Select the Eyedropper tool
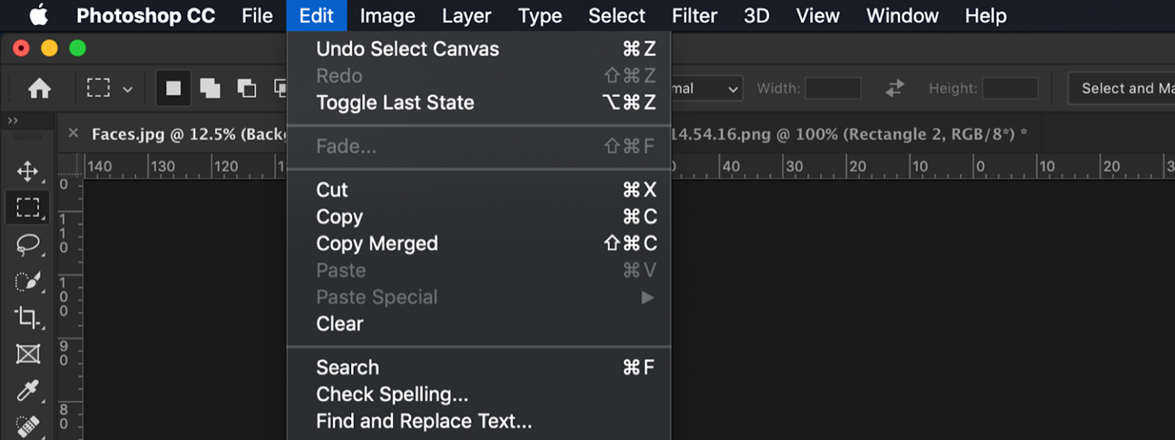1175x440 pixels. (x=28, y=390)
